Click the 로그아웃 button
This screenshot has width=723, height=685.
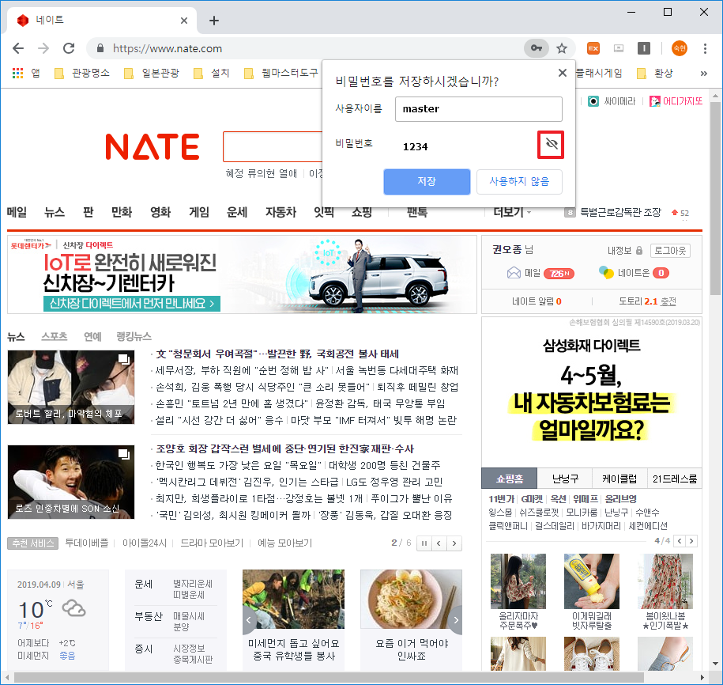click(x=670, y=251)
